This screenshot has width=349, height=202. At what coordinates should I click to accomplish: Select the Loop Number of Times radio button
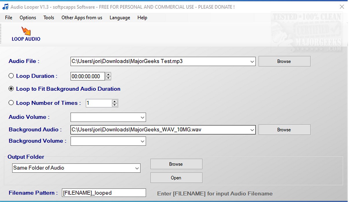[11, 103]
